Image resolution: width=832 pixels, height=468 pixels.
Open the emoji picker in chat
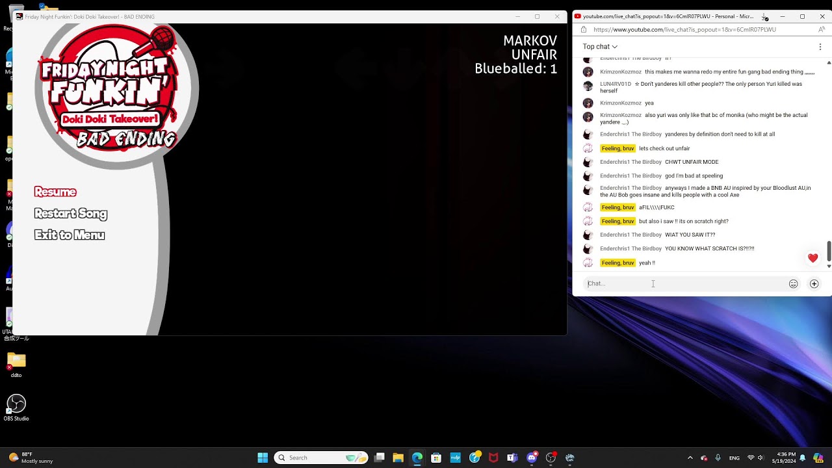pyautogui.click(x=793, y=283)
